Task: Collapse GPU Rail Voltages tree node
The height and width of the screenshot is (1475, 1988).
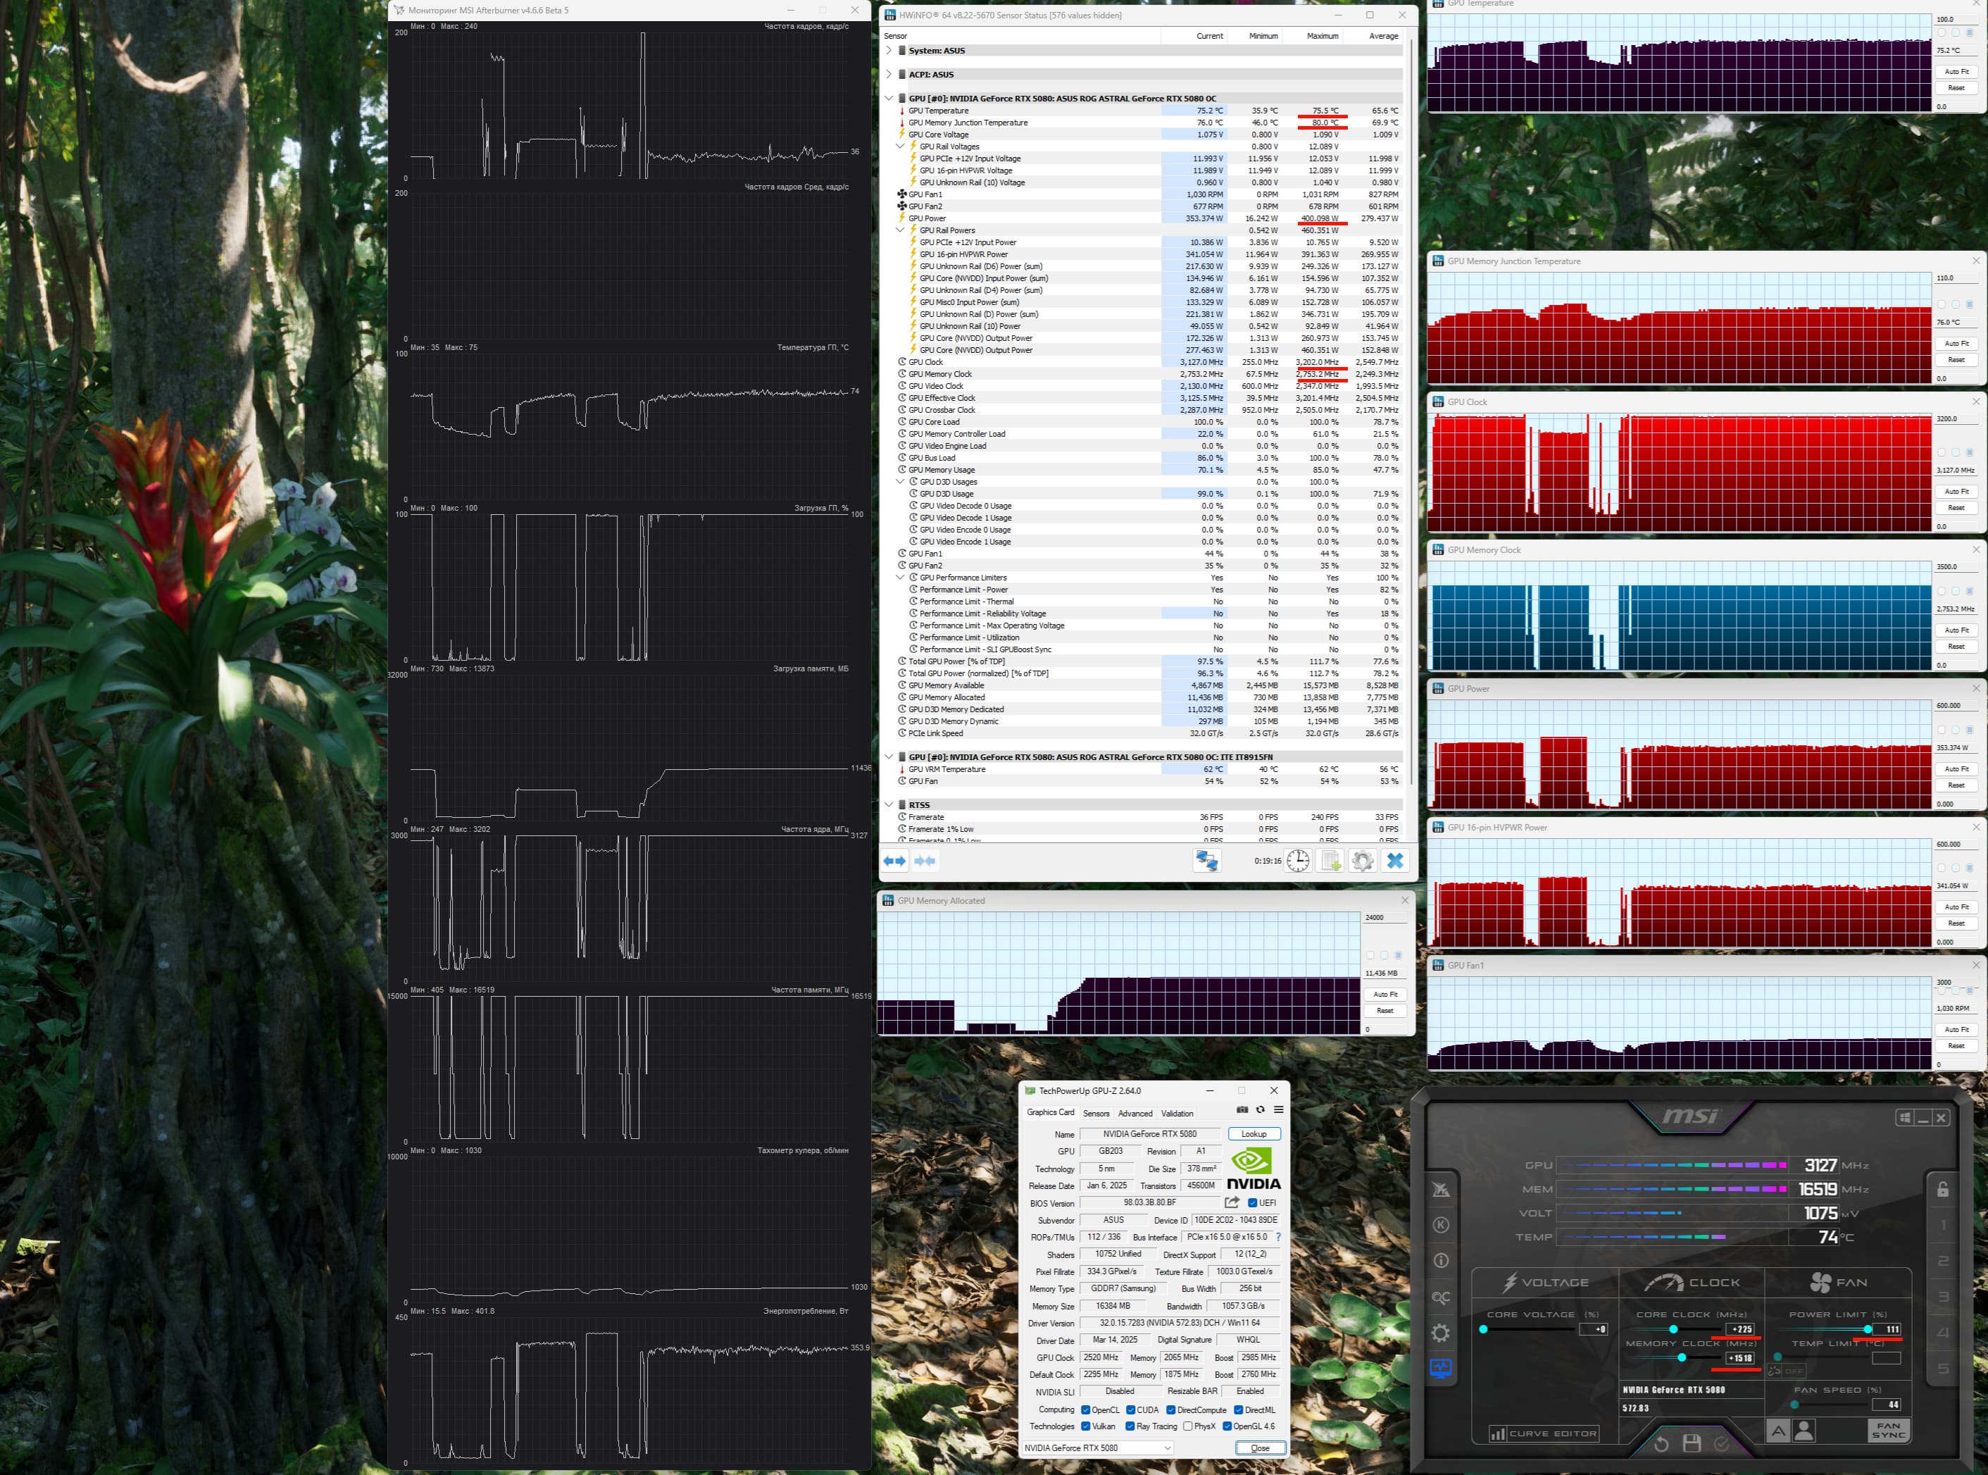Action: click(x=900, y=147)
